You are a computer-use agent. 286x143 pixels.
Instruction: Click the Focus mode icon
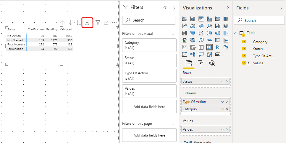click(106, 23)
